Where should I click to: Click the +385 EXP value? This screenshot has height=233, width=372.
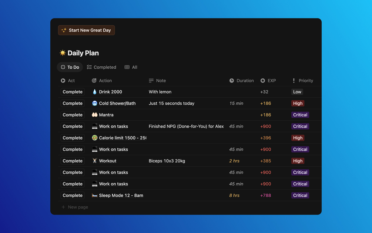(265, 161)
